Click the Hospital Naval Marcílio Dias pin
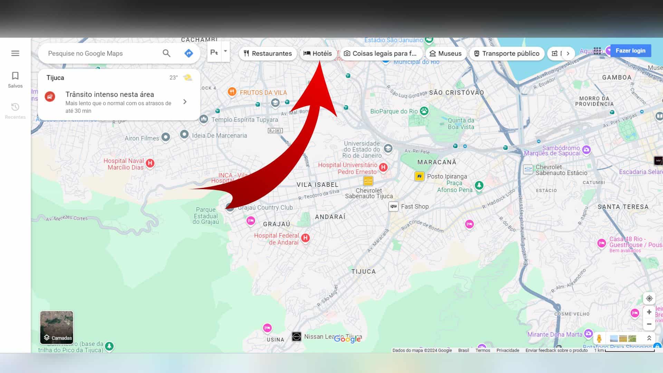 pos(150,163)
